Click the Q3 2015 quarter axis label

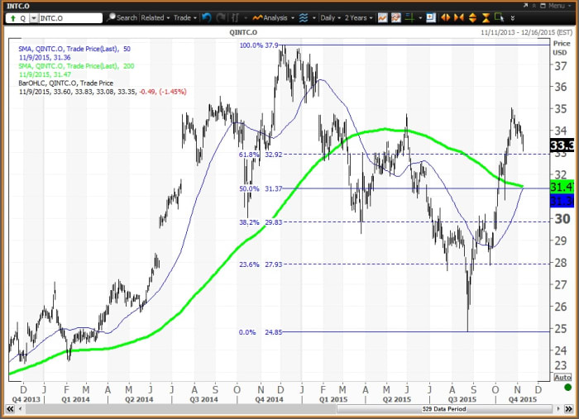click(462, 399)
